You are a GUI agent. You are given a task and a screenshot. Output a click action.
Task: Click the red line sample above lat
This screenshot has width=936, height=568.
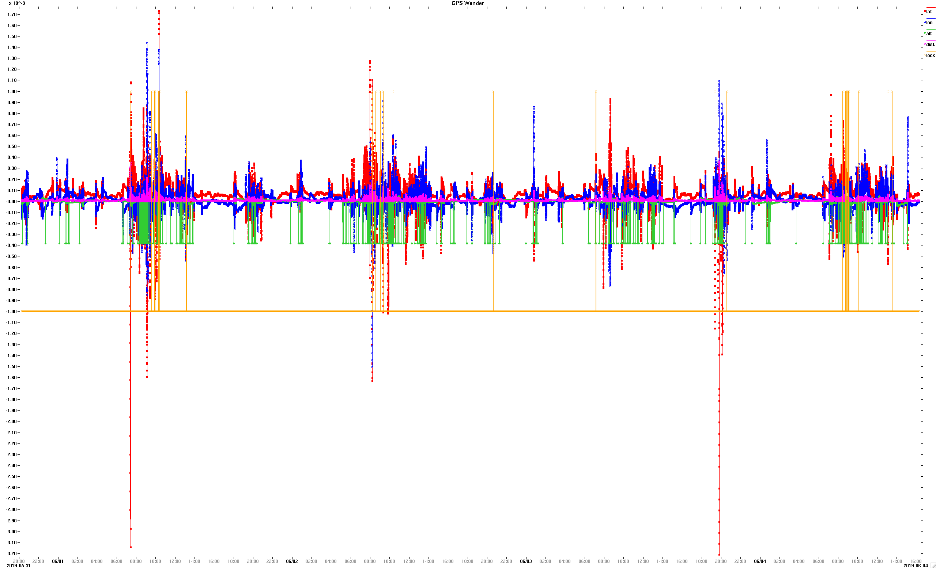pos(931,8)
